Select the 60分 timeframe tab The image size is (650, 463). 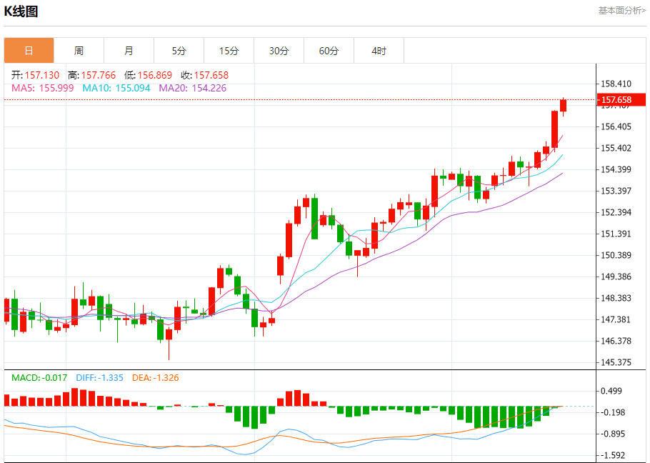pos(329,51)
